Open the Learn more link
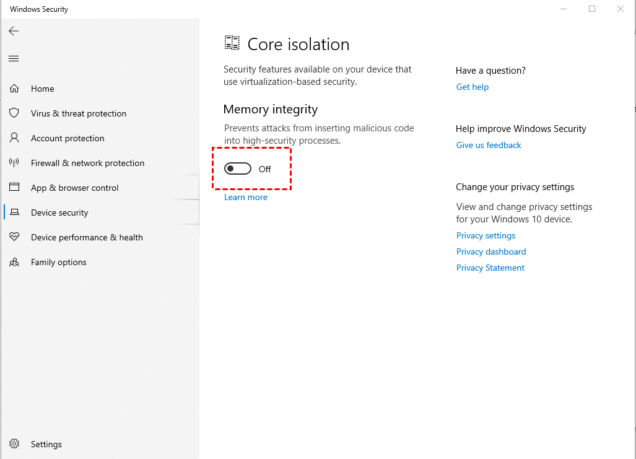 (245, 197)
